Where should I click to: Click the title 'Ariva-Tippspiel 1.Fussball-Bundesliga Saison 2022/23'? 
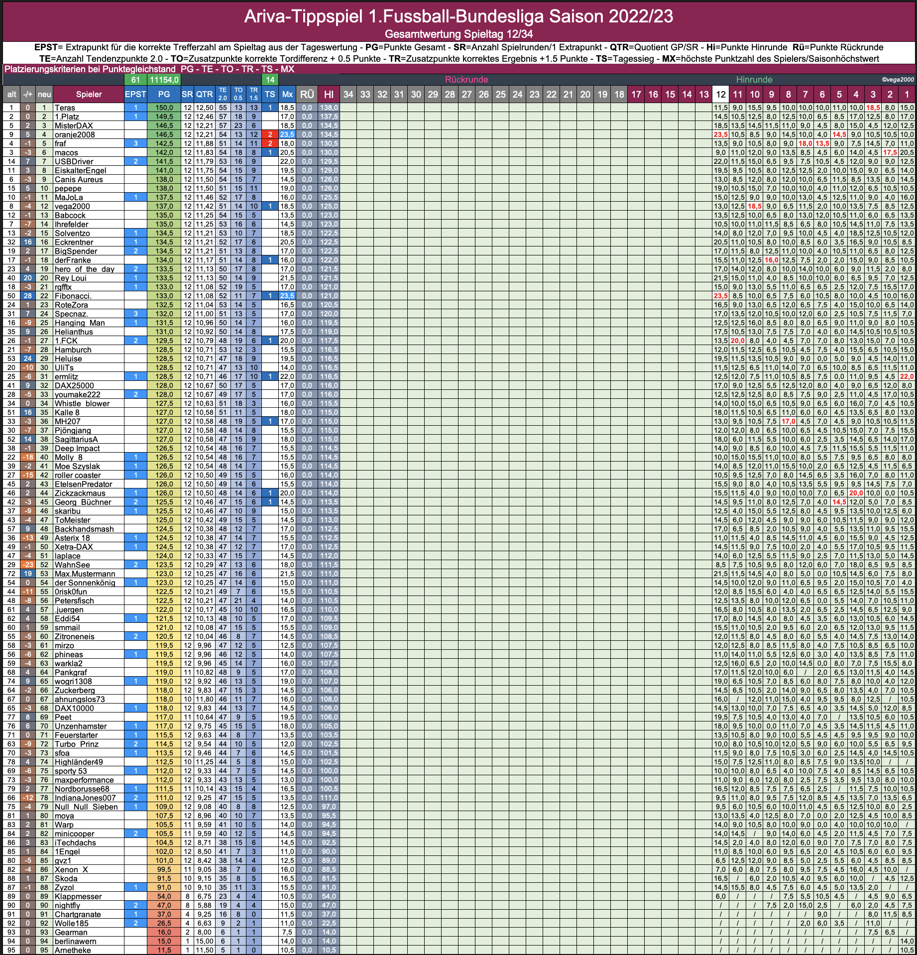458,16
